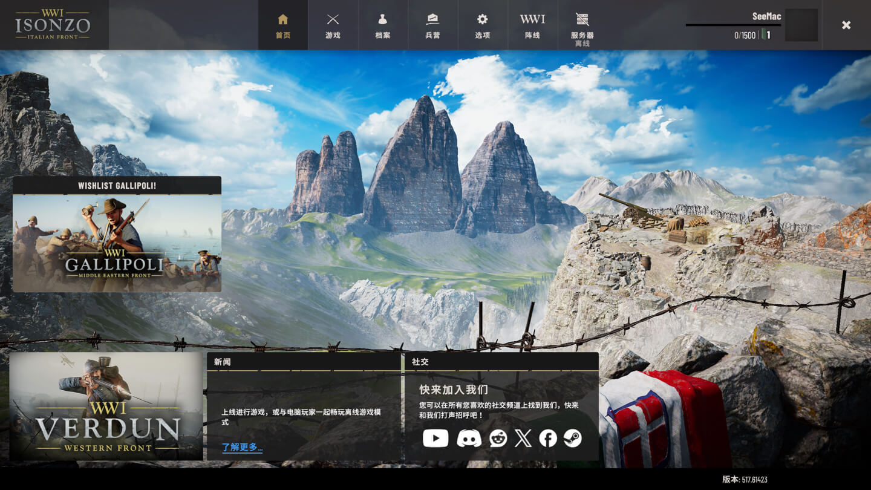Click the SeeMac player avatar
871x490 pixels.
[801, 25]
